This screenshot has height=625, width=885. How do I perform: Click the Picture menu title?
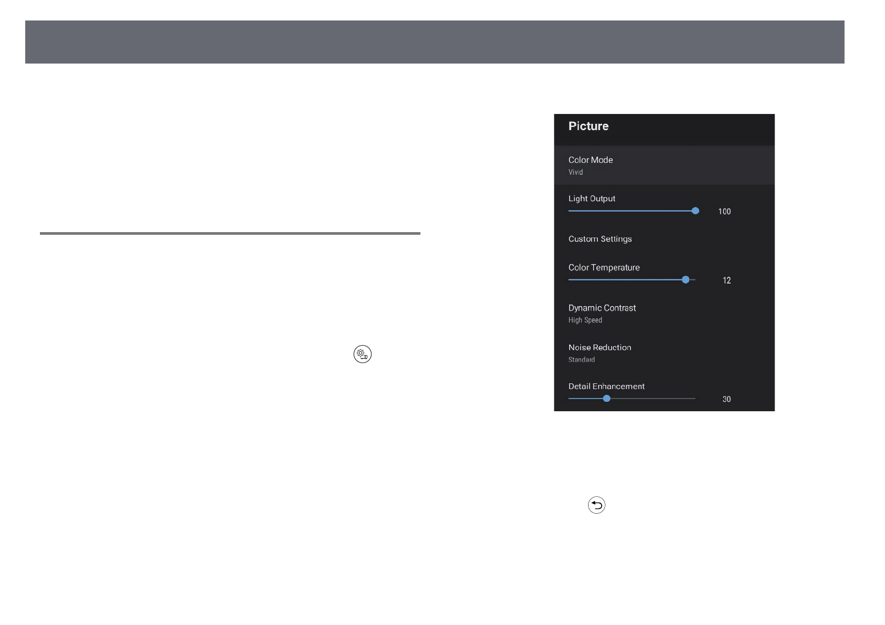point(588,126)
